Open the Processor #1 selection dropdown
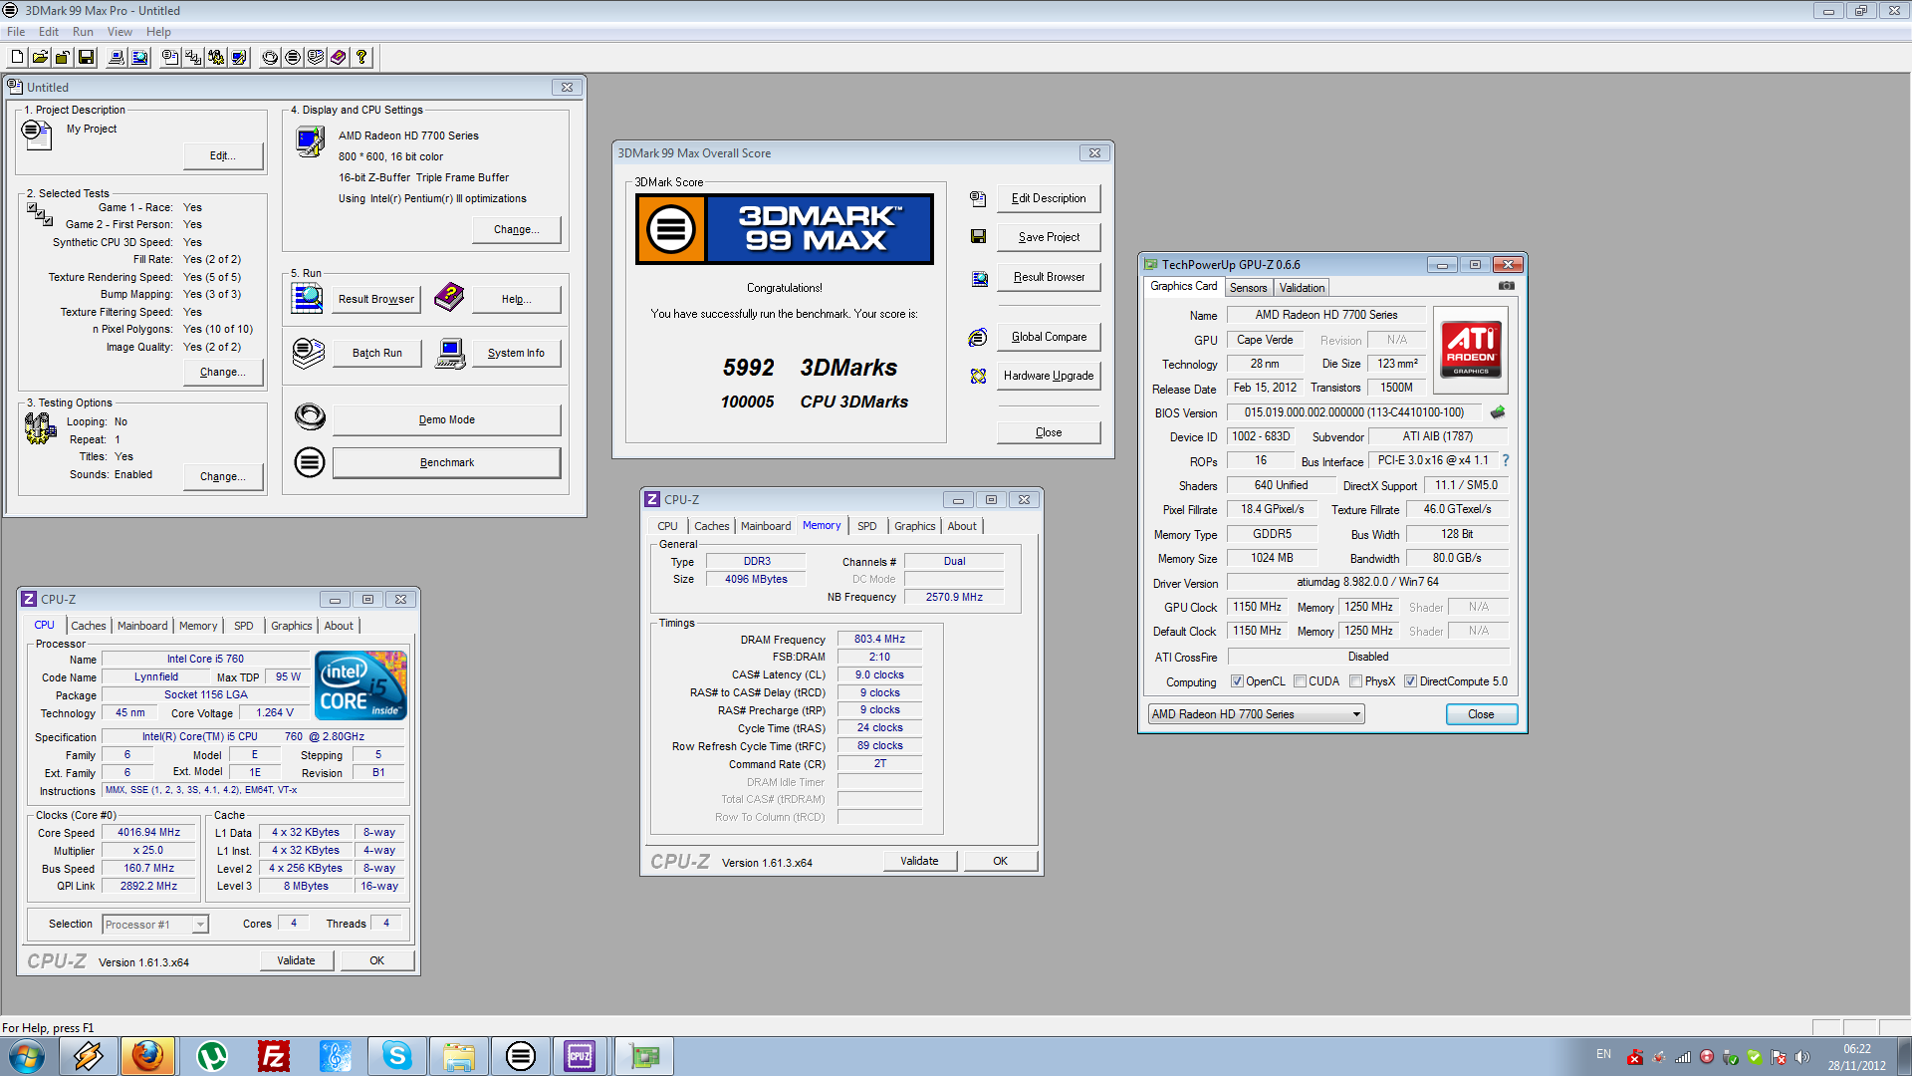This screenshot has width=1912, height=1076. tap(155, 925)
